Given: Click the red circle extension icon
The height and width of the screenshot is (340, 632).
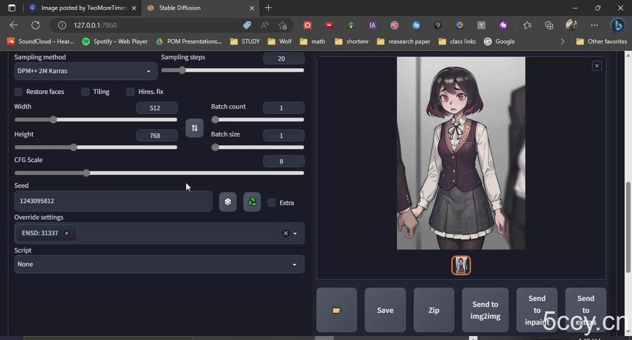Looking at the screenshot, I should (x=308, y=25).
